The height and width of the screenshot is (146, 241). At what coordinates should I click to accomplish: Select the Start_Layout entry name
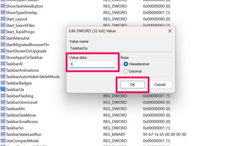click(x=17, y=19)
